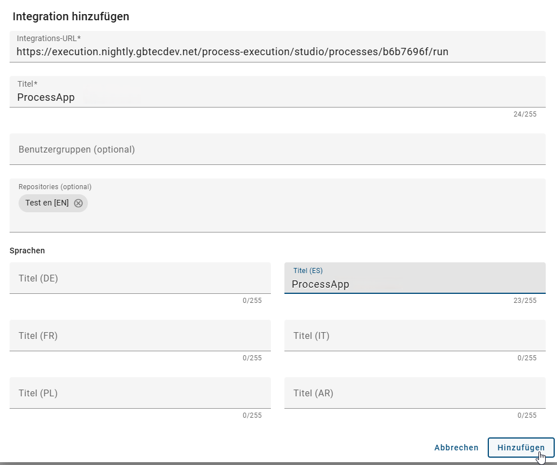The image size is (557, 465).
Task: Click the Sprachen section label
Action: [27, 251]
